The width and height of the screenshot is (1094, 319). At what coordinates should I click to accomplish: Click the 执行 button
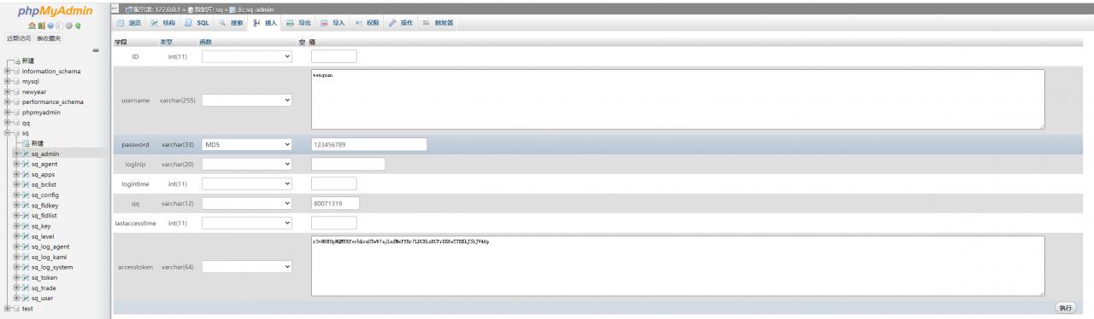[1065, 307]
